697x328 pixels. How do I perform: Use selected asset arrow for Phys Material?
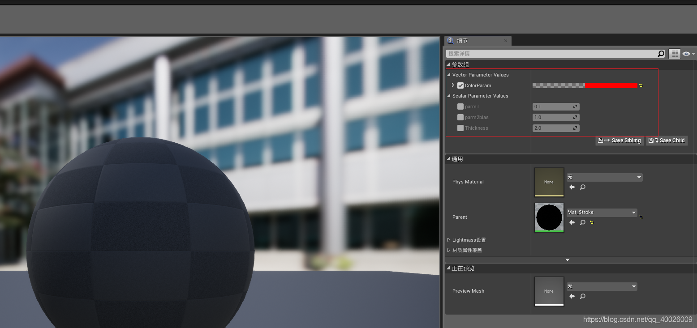coord(572,187)
